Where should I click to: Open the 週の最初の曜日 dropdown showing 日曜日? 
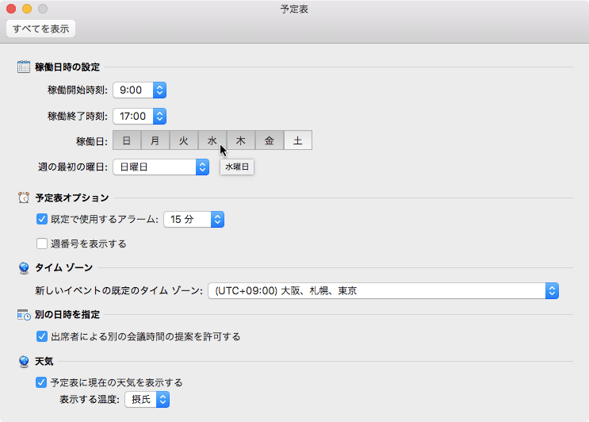[161, 167]
